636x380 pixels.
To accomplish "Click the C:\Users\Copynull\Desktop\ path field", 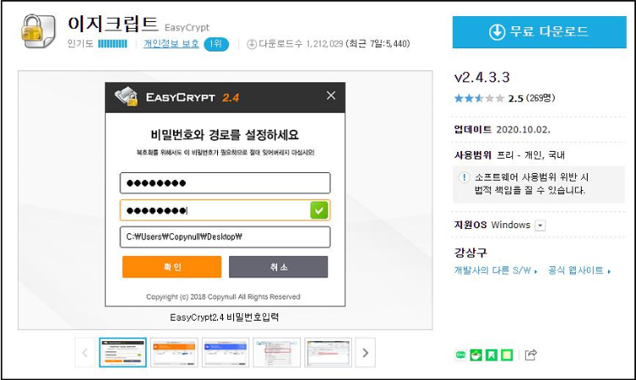I will coord(225,237).
